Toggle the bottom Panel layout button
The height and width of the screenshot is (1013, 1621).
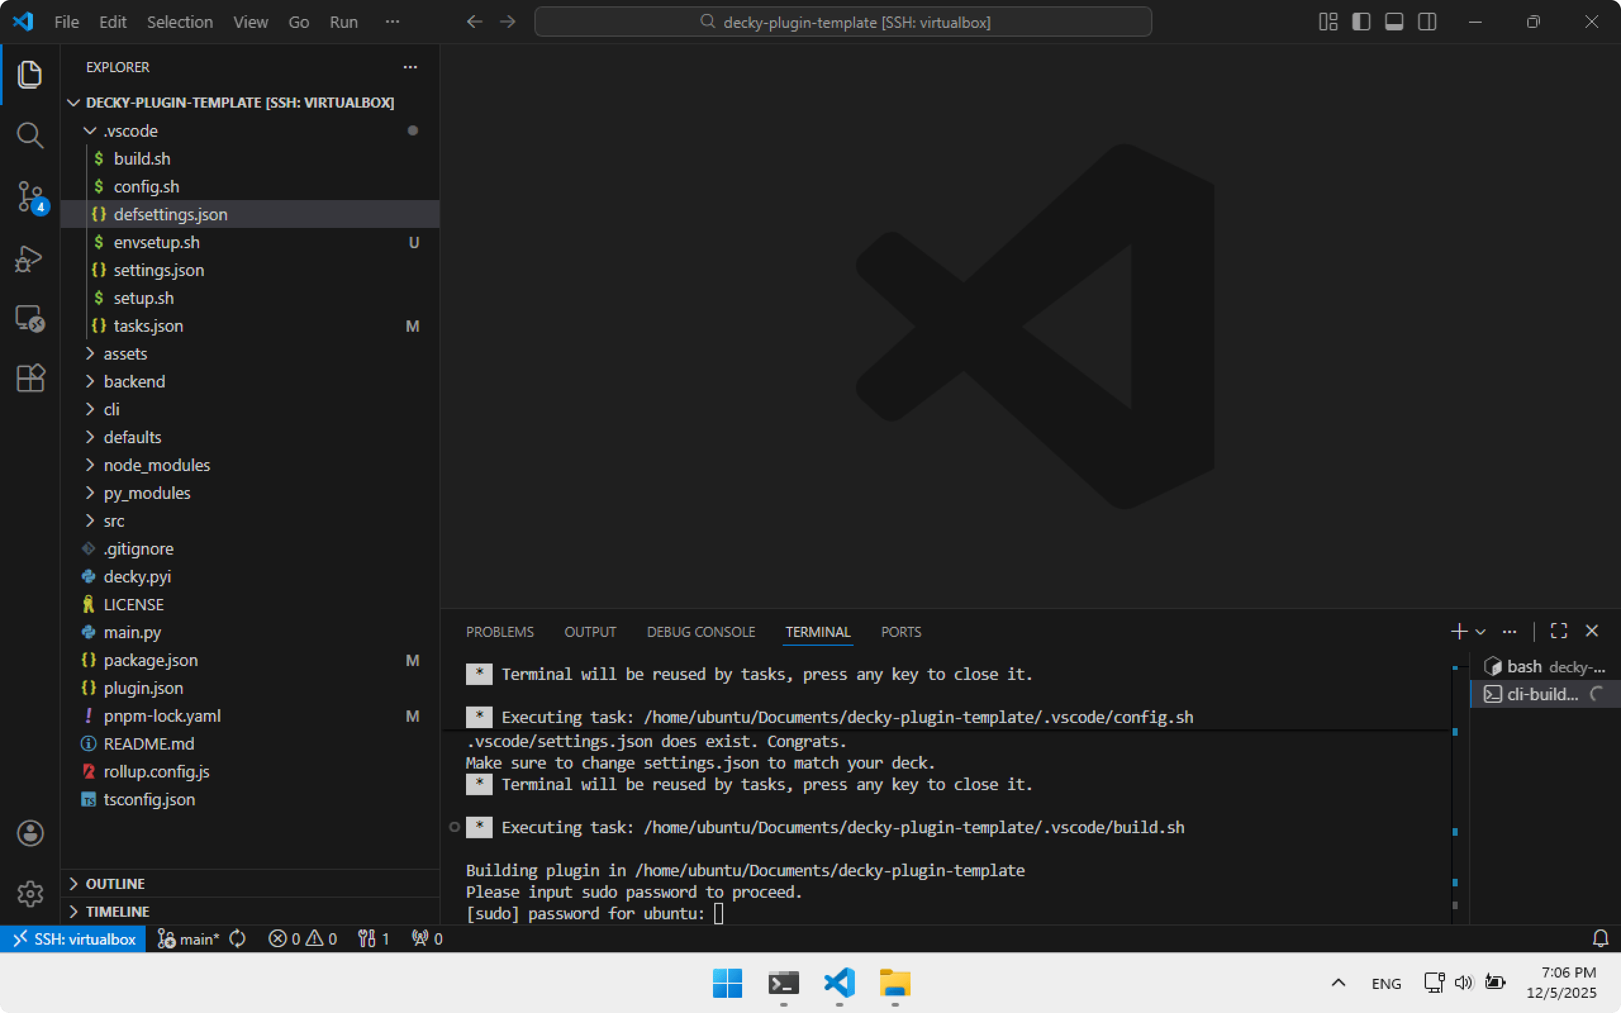pos(1394,22)
